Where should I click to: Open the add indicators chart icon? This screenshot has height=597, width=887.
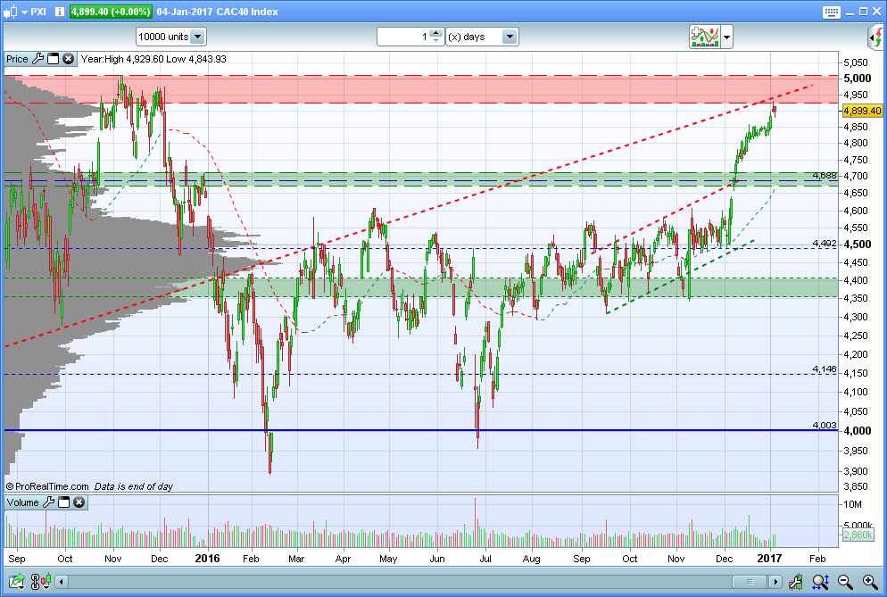point(705,37)
